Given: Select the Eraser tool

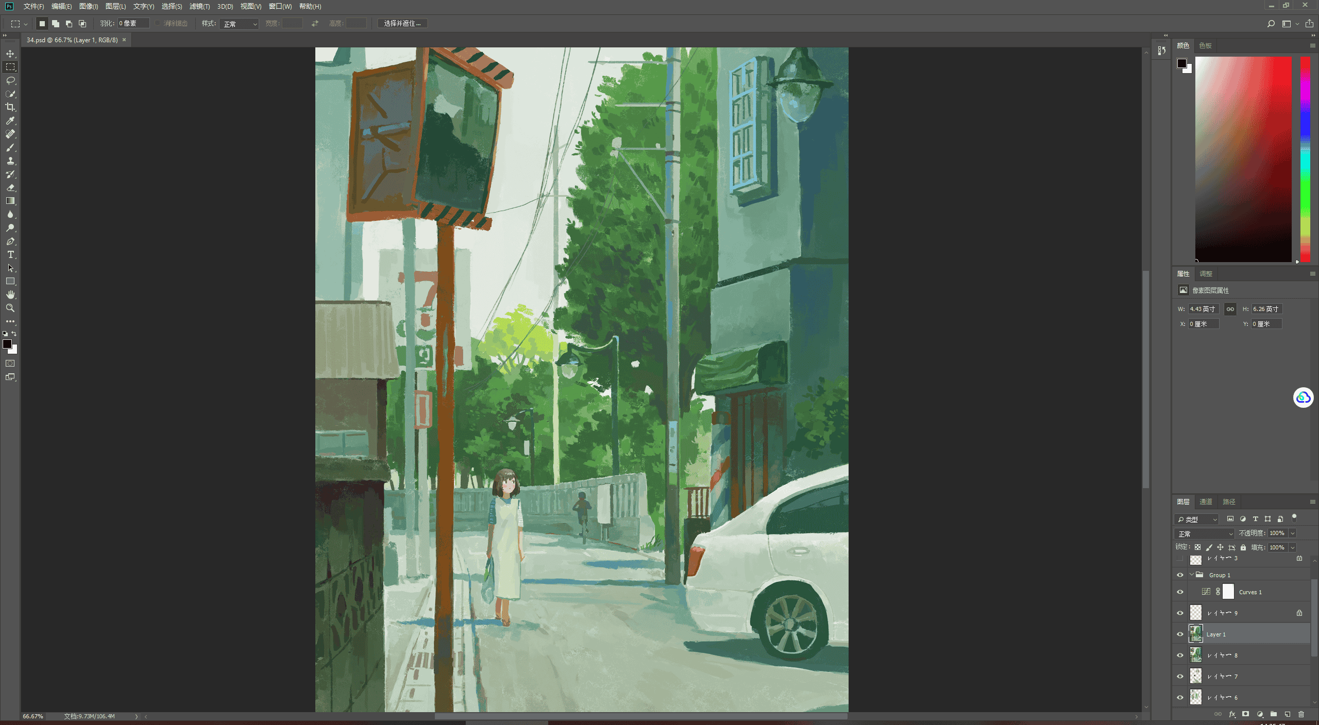Looking at the screenshot, I should 10,187.
